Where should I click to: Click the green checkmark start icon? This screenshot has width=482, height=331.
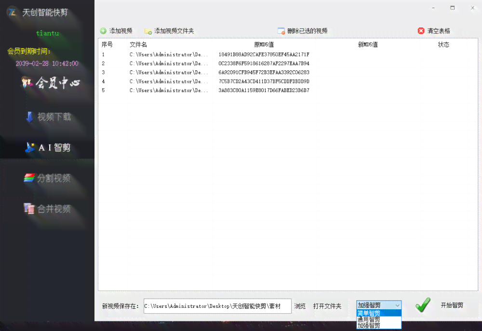pos(423,305)
